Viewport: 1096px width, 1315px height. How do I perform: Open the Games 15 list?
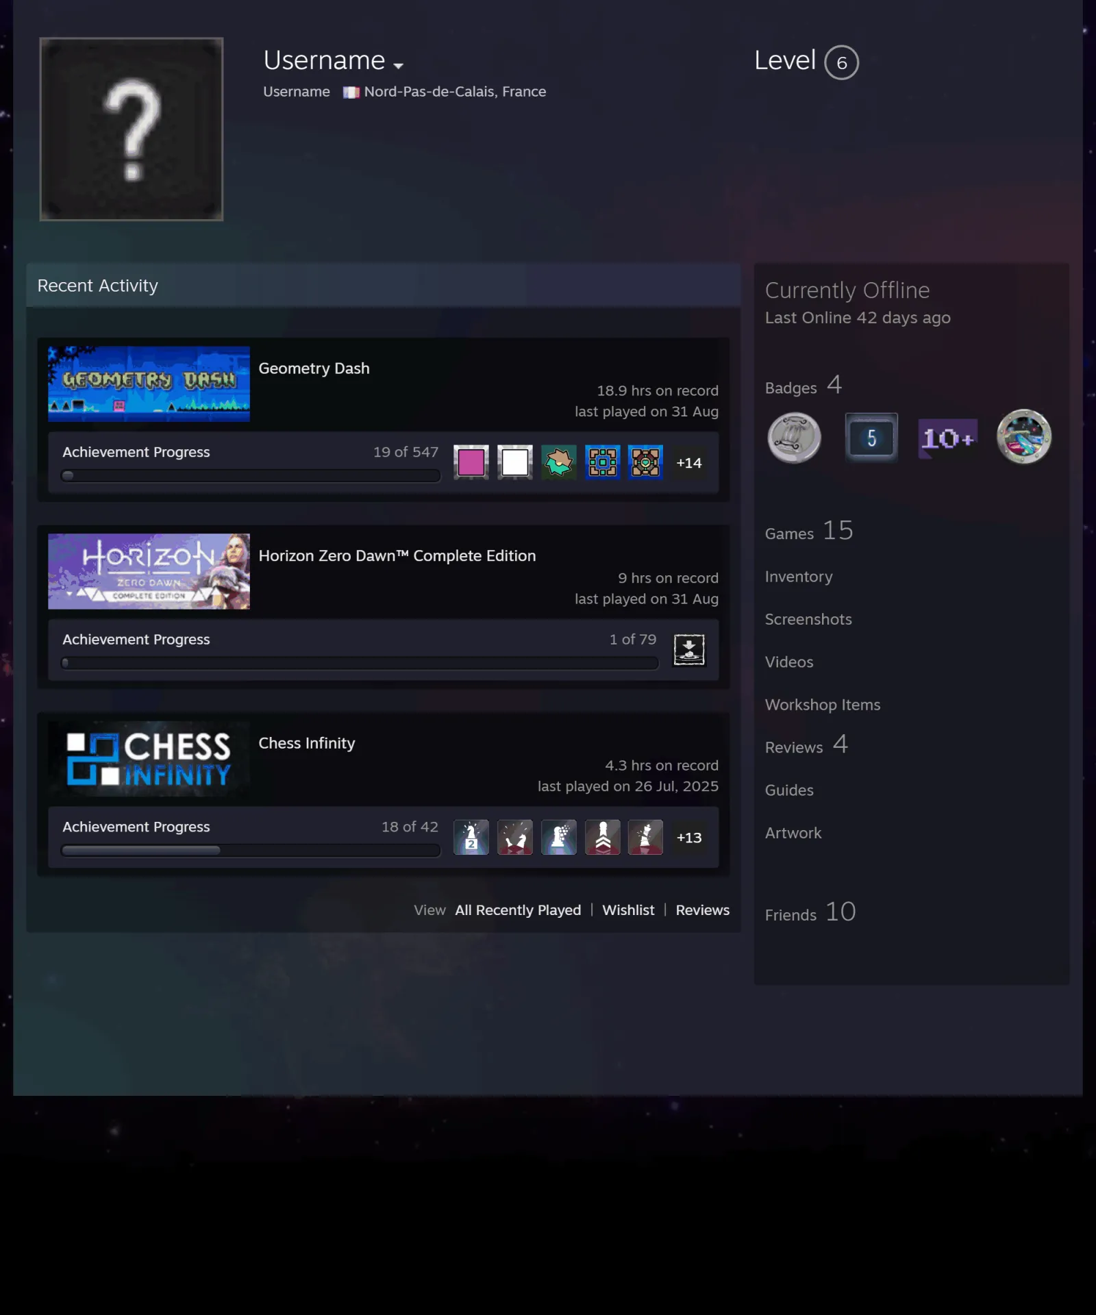(809, 531)
